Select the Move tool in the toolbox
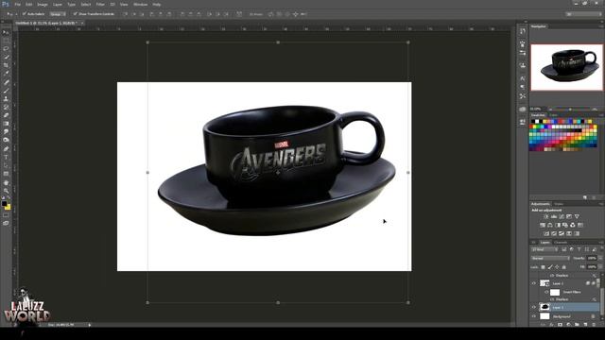The width and height of the screenshot is (605, 340). 6,32
